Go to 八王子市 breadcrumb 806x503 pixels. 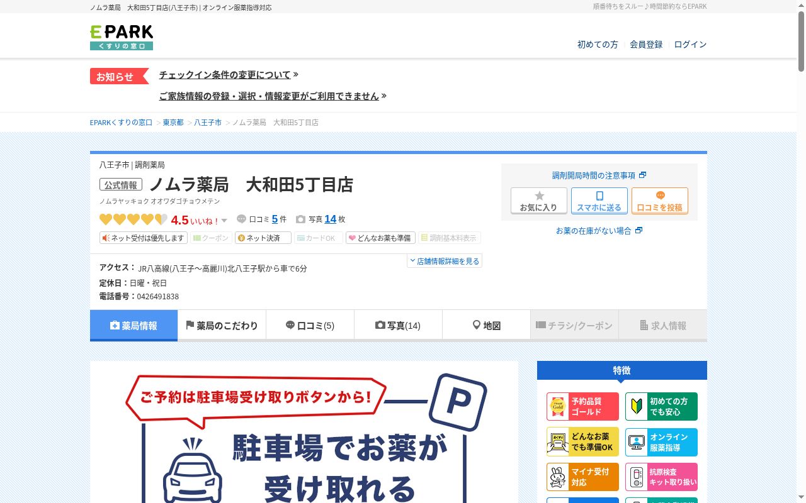point(208,123)
